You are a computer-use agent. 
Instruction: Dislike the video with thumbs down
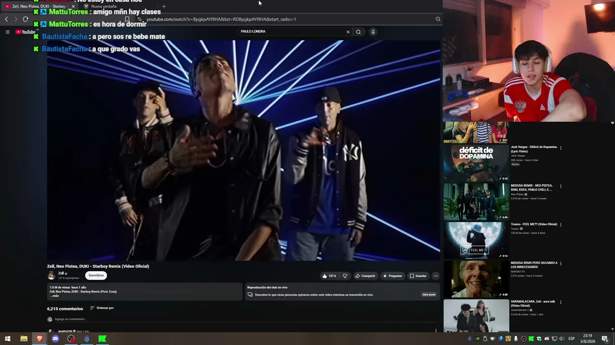(x=344, y=276)
